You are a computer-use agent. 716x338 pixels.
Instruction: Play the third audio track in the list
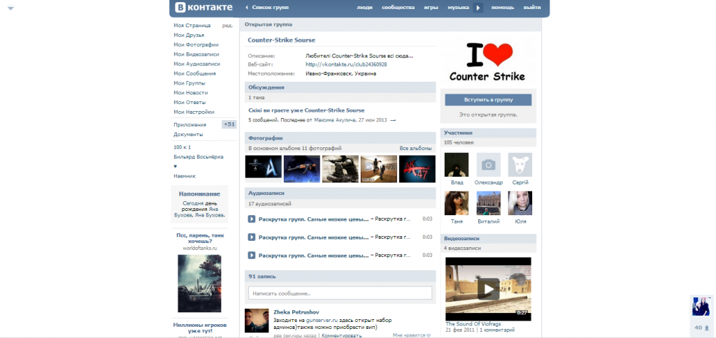coord(252,255)
